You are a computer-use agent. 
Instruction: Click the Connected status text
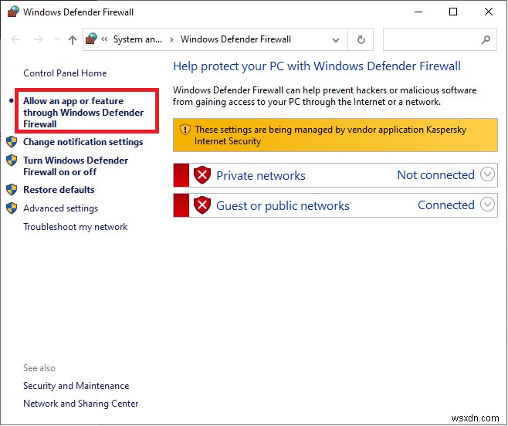[x=446, y=205]
